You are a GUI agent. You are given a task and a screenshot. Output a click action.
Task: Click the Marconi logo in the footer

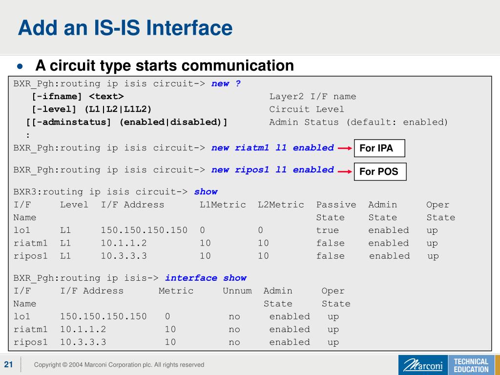point(423,365)
